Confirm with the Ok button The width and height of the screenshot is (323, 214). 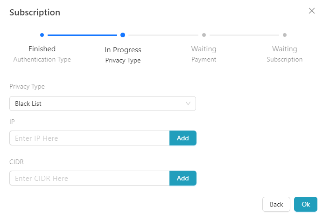point(306,204)
